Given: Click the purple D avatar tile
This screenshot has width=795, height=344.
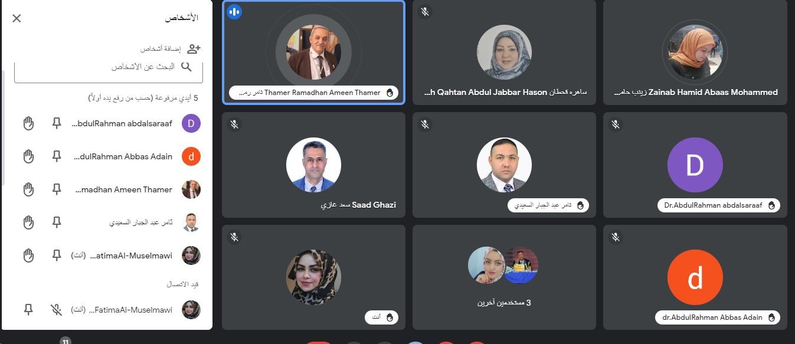Looking at the screenshot, I should click(695, 165).
